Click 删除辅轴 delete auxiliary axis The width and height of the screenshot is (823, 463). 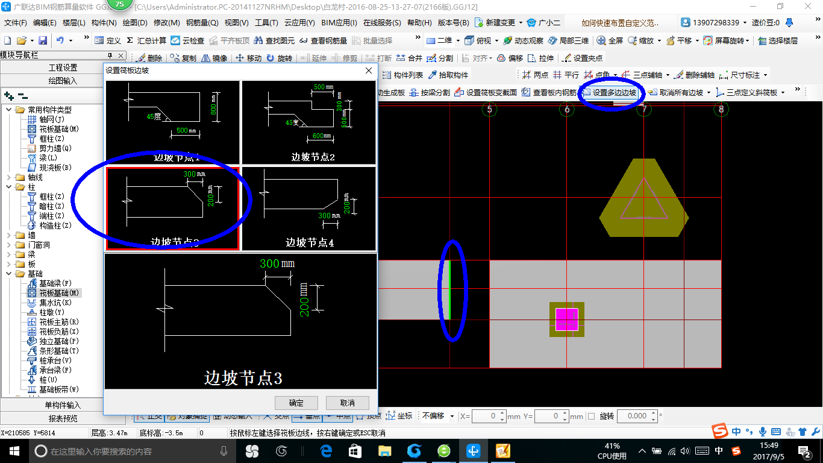click(x=695, y=75)
